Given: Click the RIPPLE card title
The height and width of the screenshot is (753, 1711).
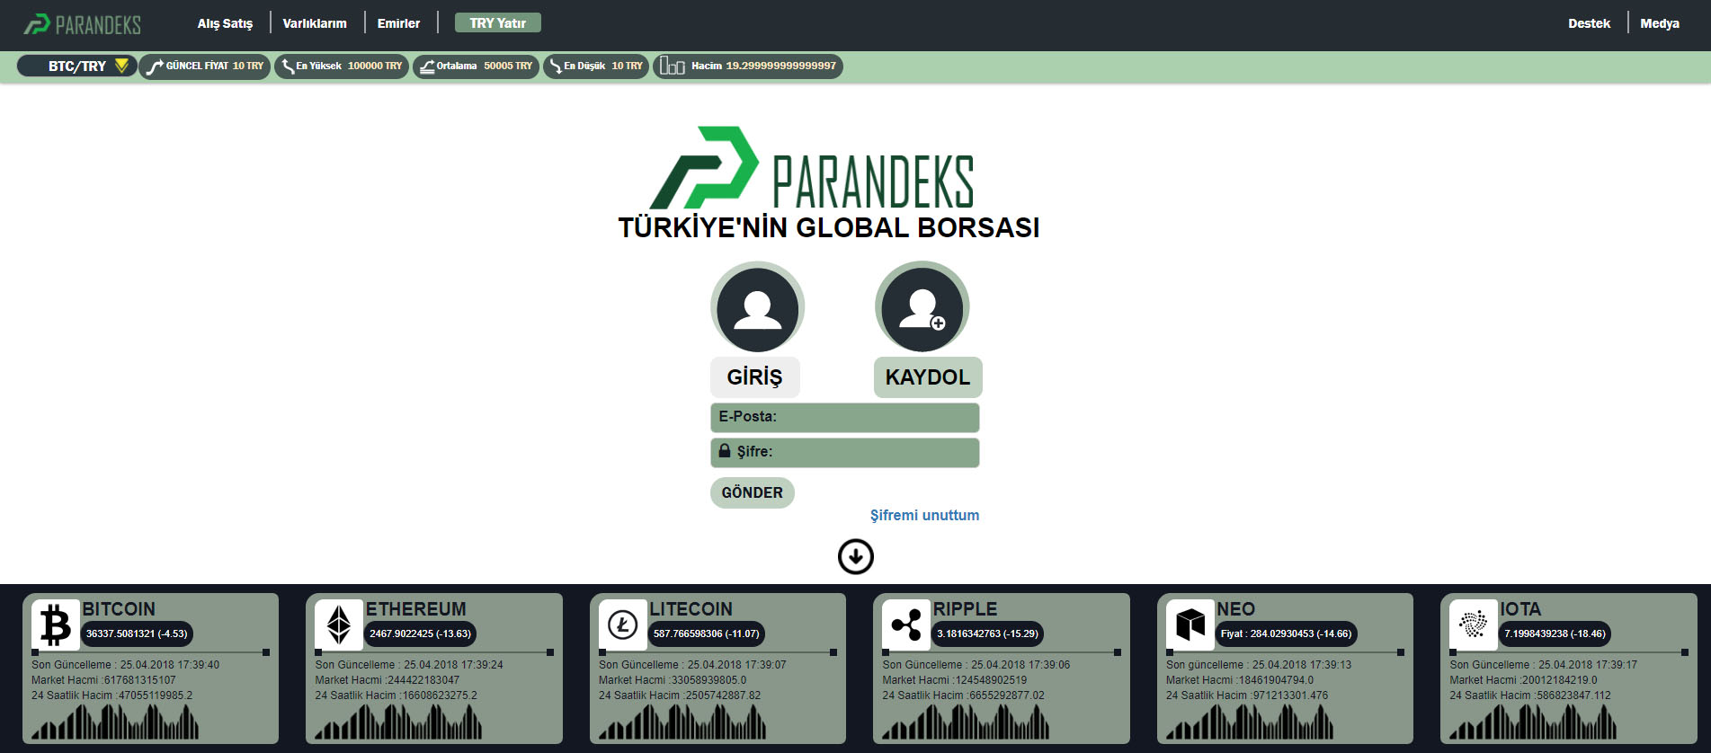Looking at the screenshot, I should click(x=966, y=609).
